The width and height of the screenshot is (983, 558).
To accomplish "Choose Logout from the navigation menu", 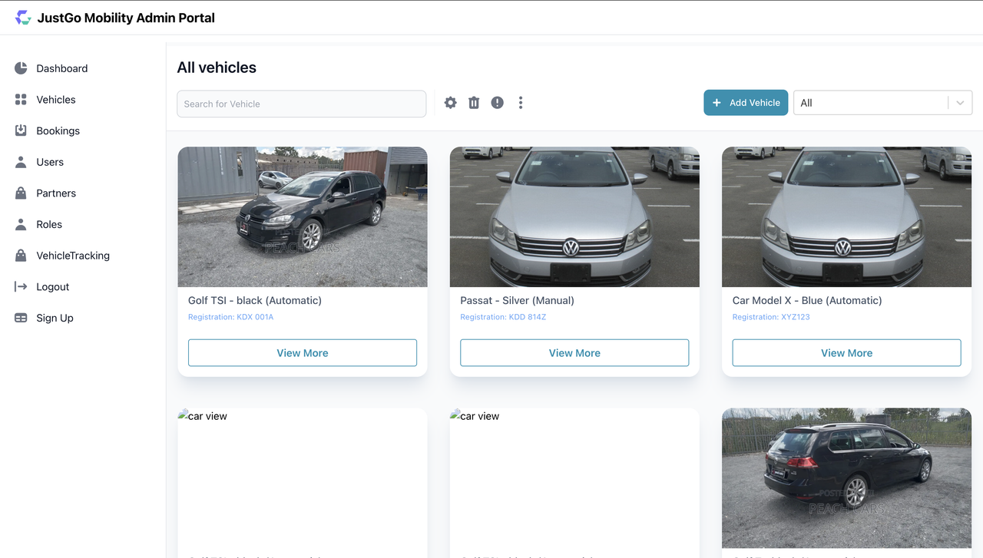I will [20, 286].
